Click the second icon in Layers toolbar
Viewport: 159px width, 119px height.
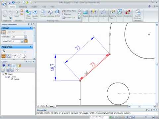9,66
